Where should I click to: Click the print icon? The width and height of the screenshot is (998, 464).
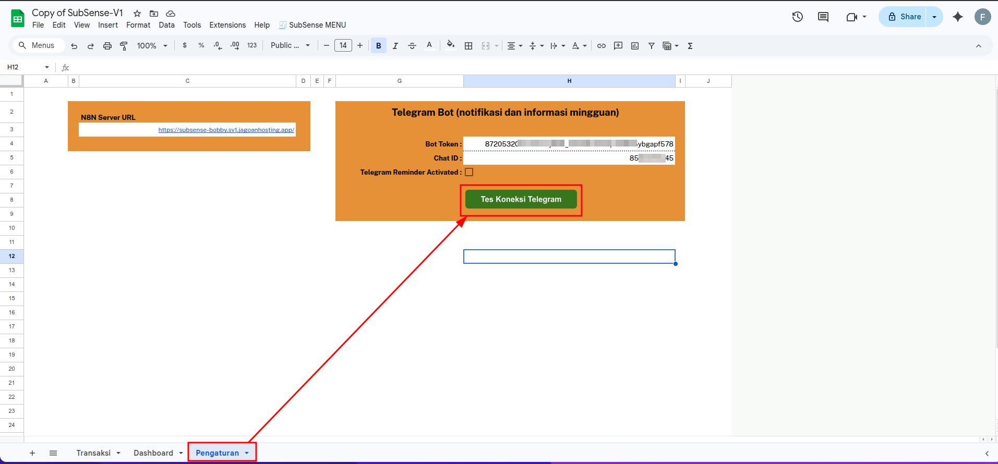coord(107,46)
